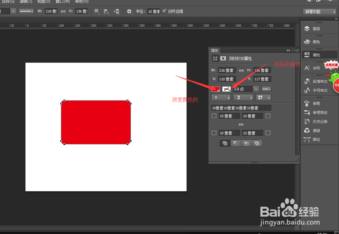Open the 属性 panel flyout menu
This screenshot has width=339, height=234.
tap(296, 50)
